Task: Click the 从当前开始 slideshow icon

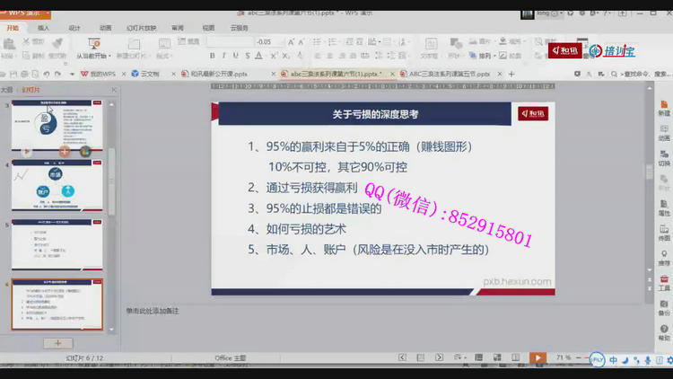Action: point(93,46)
